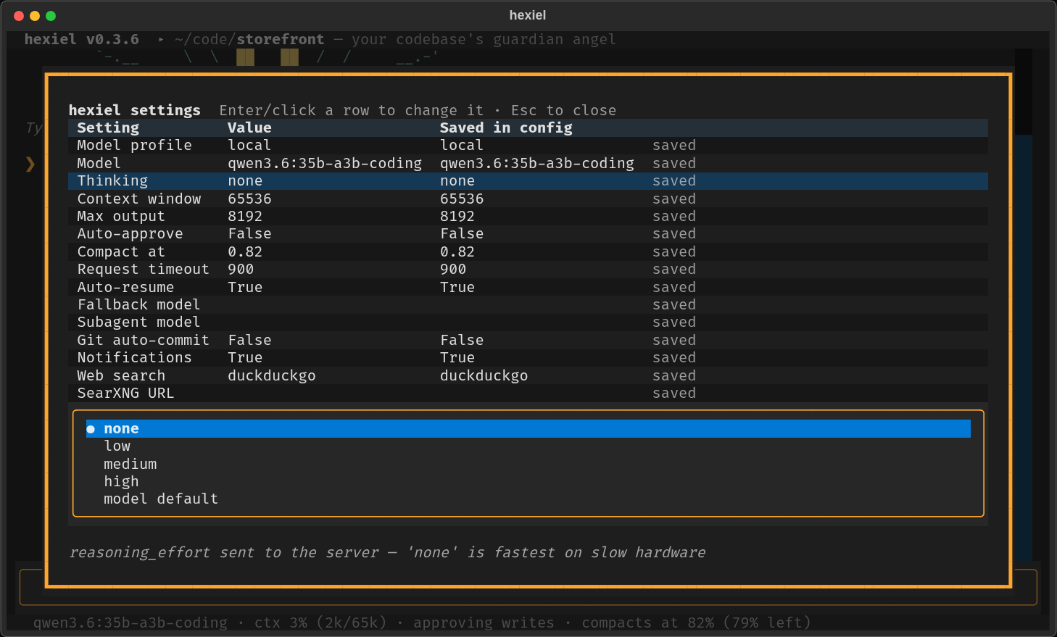
Task: Click the 'Setting' column header
Action: (108, 128)
